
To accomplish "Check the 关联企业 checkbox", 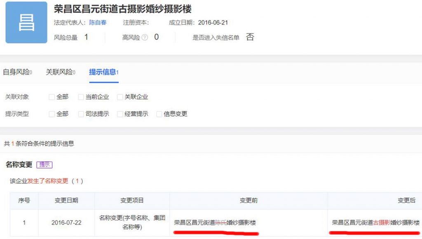I will (x=120, y=97).
